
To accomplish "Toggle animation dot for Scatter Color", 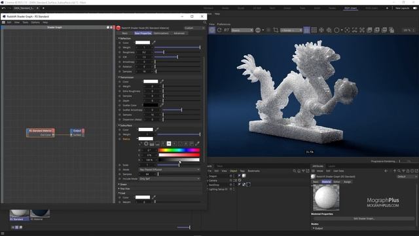I will coord(119,106).
